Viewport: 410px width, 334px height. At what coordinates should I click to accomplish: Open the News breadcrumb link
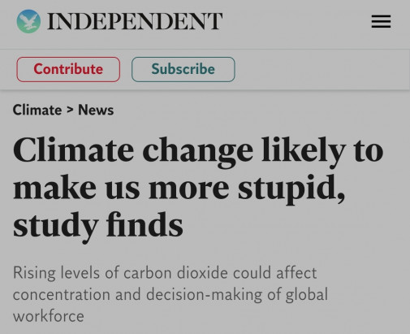96,110
